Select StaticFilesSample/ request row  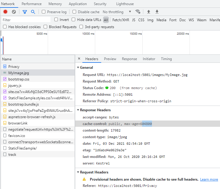click(x=38, y=148)
